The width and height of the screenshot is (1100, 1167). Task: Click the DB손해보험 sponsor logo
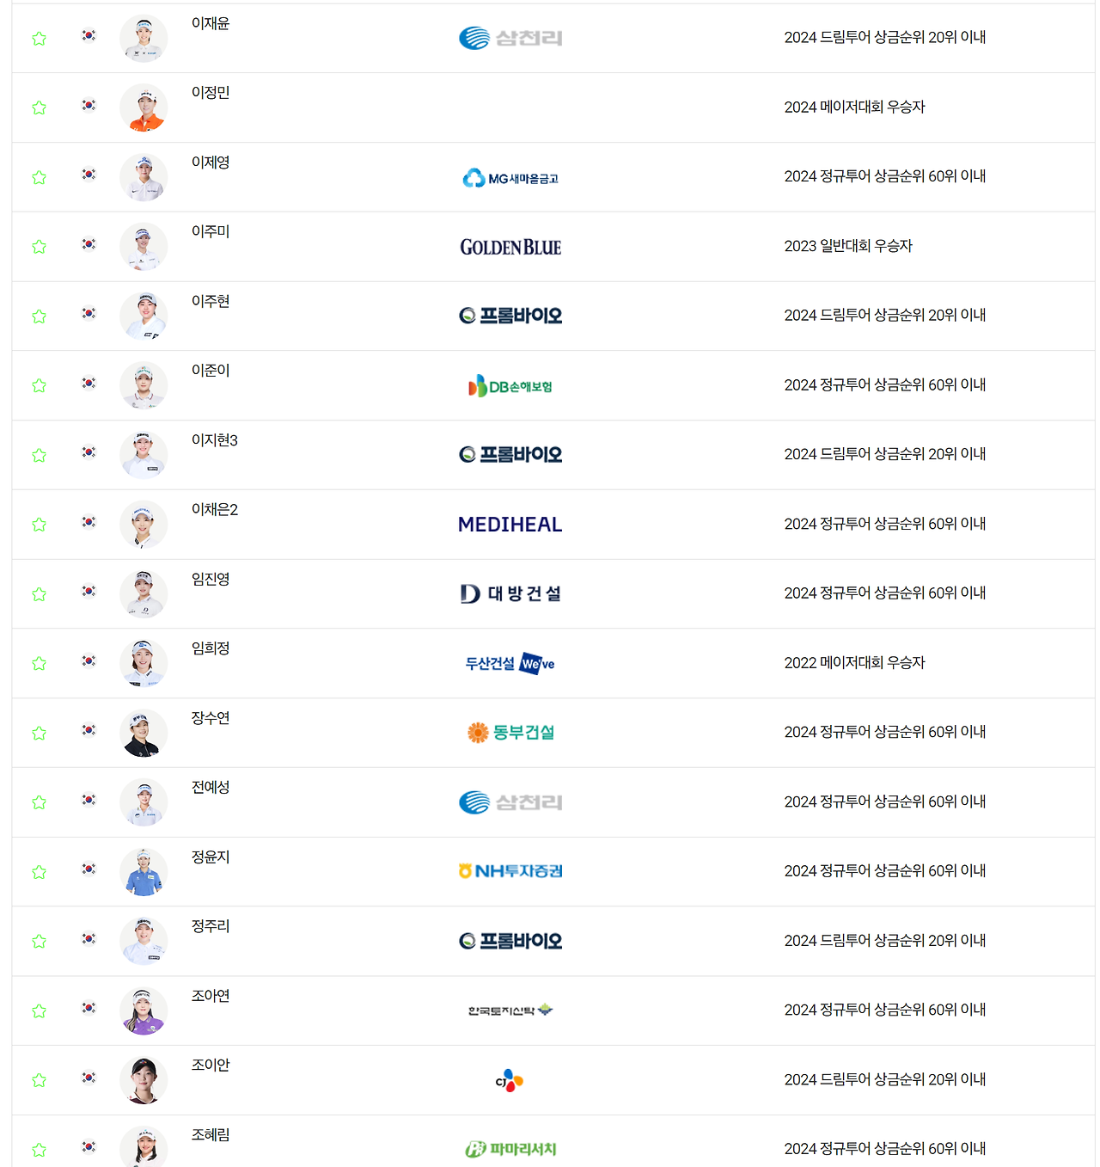tap(510, 386)
